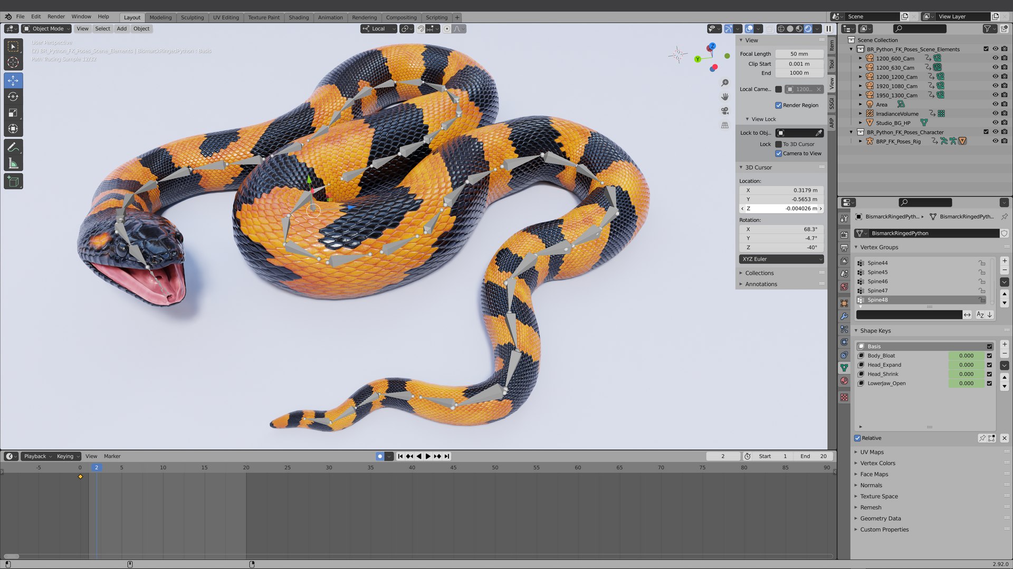1013x569 pixels.
Task: Choose the Add Cube tool
Action: tap(13, 182)
